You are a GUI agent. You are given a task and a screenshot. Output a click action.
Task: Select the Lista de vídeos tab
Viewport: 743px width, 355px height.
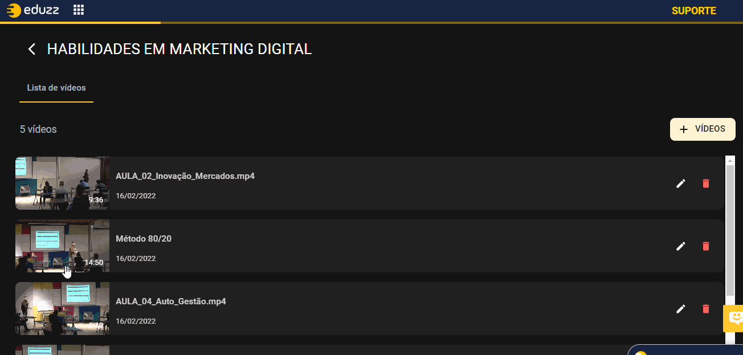(56, 88)
